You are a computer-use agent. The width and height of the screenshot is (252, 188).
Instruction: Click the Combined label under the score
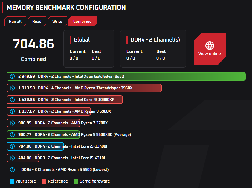click(33, 59)
